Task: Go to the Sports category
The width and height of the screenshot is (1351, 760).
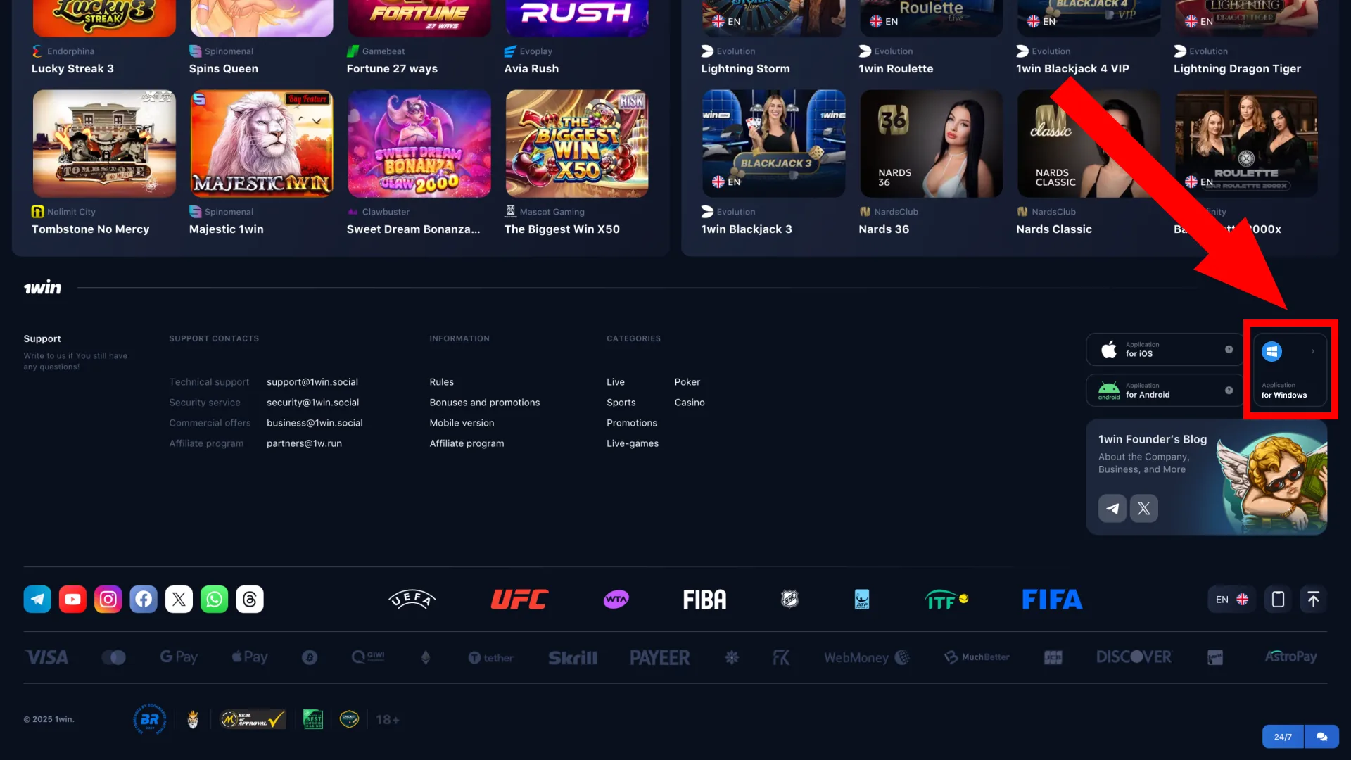Action: [621, 403]
